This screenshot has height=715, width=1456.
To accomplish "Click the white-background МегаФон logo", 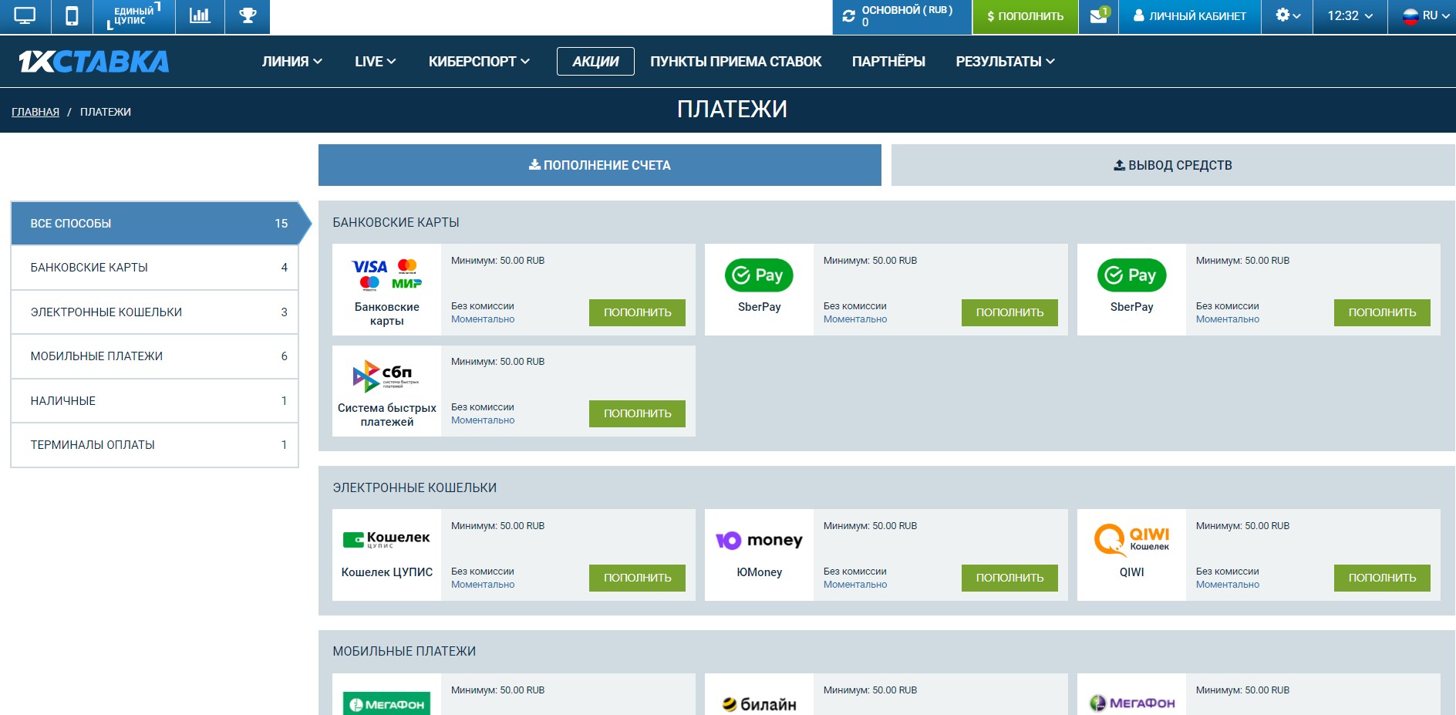I will tap(1131, 703).
